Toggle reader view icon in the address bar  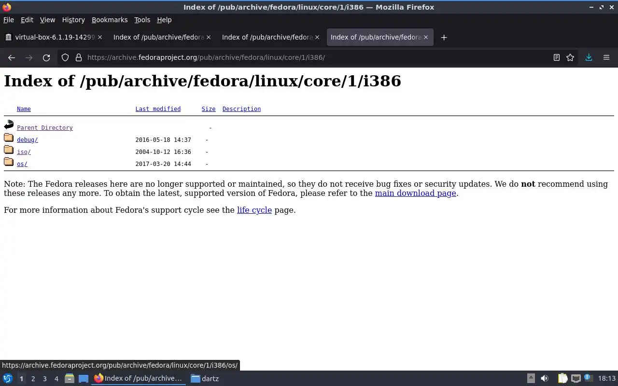tap(556, 57)
